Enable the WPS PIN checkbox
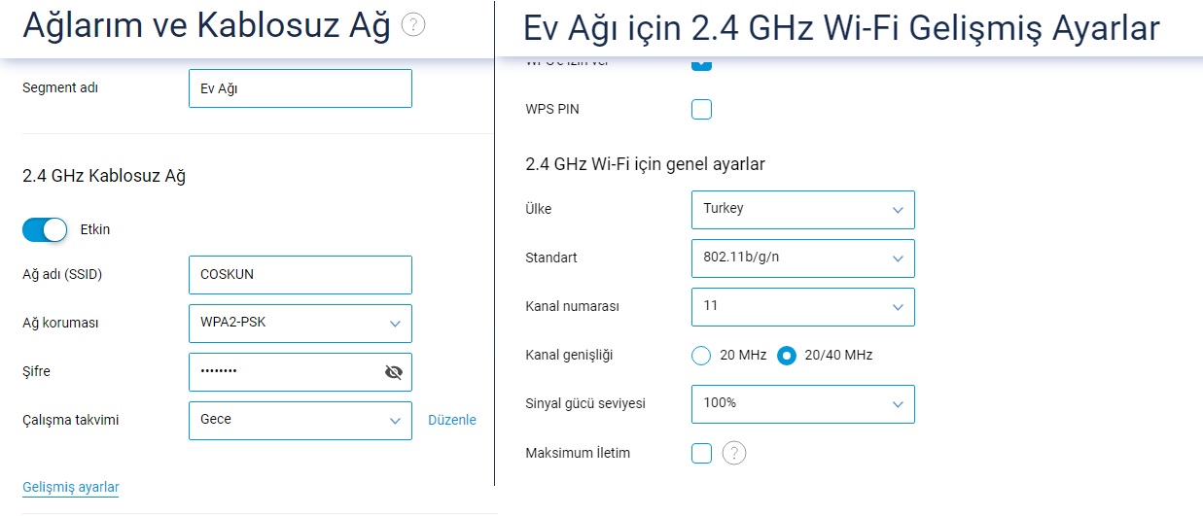The height and width of the screenshot is (516, 1203). click(x=701, y=109)
